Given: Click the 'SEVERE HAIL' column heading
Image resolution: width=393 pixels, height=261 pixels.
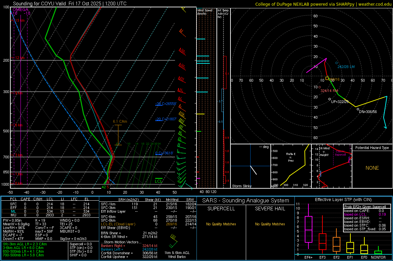Looking at the screenshot, I should click(x=270, y=209).
